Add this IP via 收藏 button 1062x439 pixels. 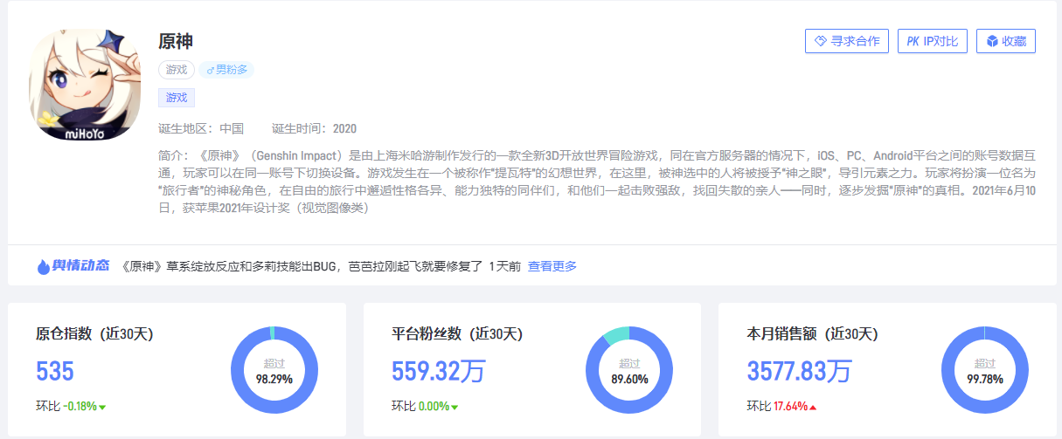click(x=1006, y=41)
